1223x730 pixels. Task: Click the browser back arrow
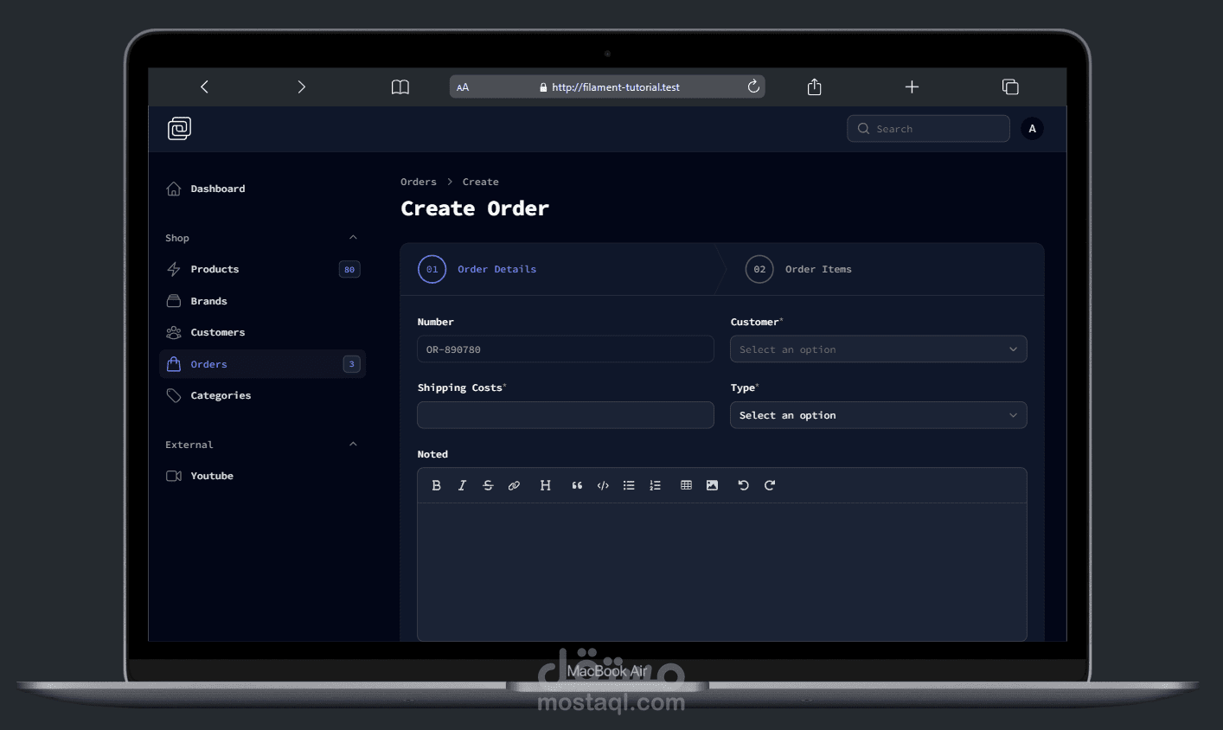[204, 86]
